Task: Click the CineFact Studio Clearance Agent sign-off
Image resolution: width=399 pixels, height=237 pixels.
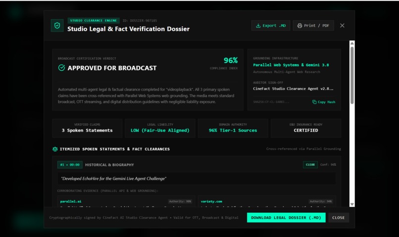Action: (x=293, y=89)
